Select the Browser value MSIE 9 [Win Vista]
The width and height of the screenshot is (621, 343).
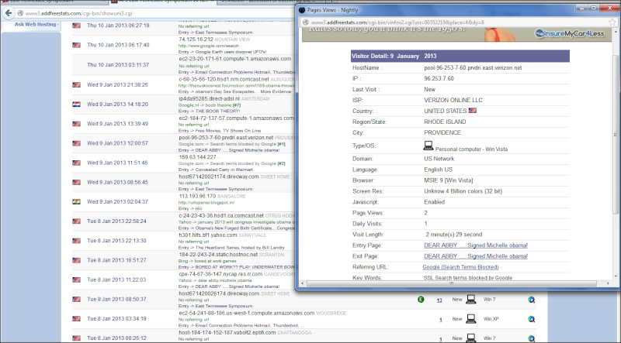tap(449, 180)
